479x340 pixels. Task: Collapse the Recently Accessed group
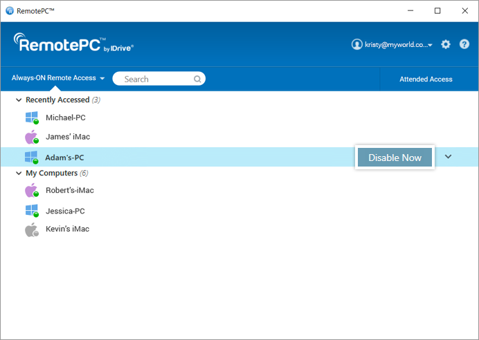coord(19,100)
